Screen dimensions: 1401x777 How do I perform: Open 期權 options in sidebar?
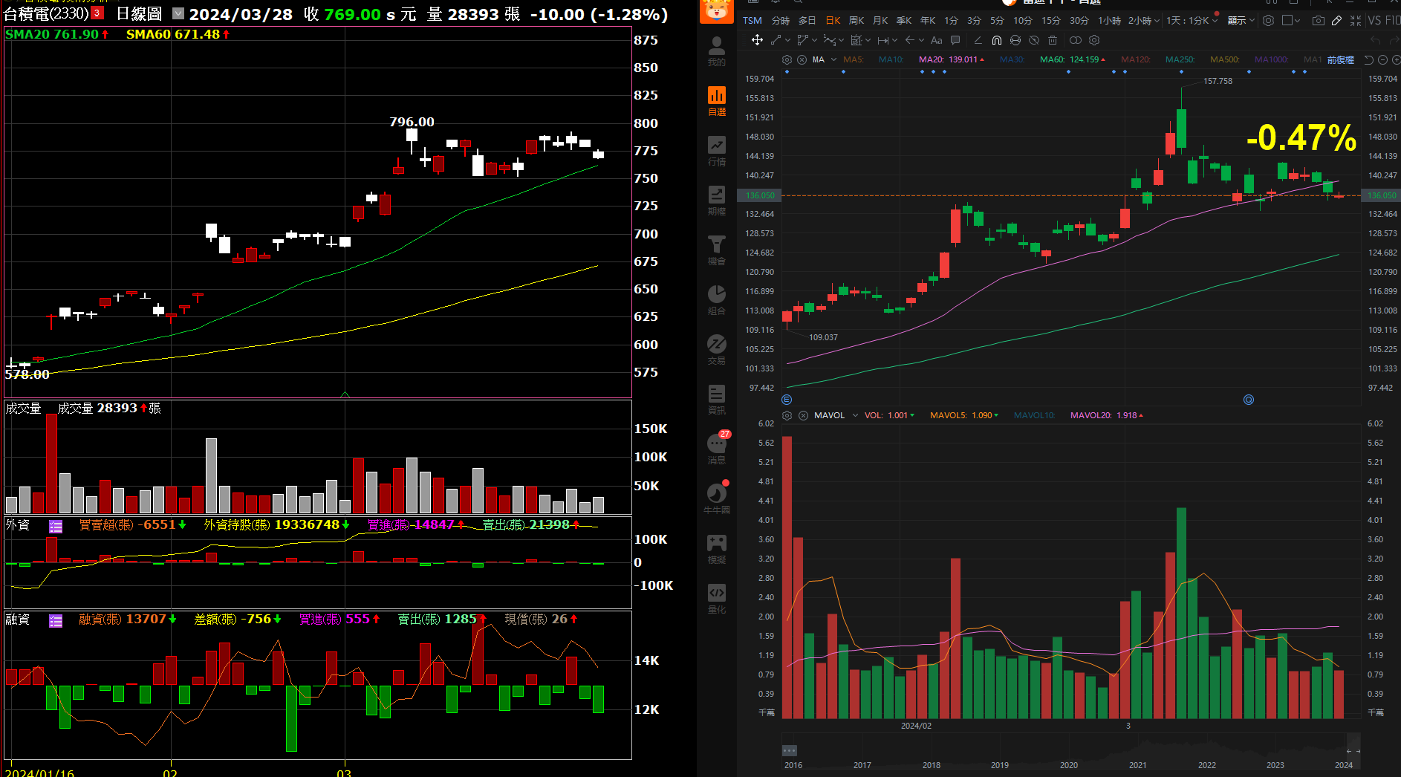(x=717, y=201)
